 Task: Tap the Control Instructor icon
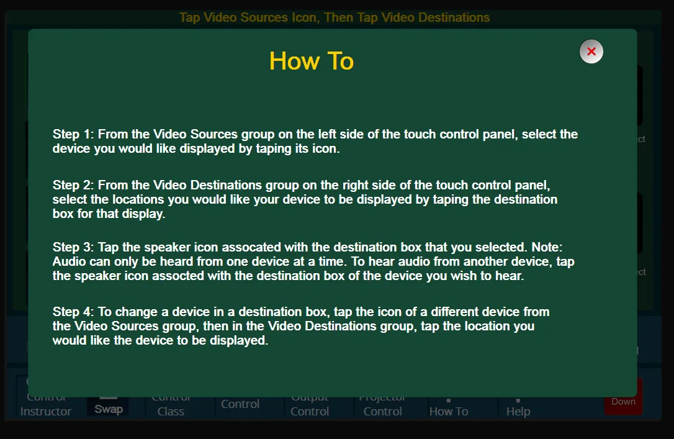pos(46,405)
